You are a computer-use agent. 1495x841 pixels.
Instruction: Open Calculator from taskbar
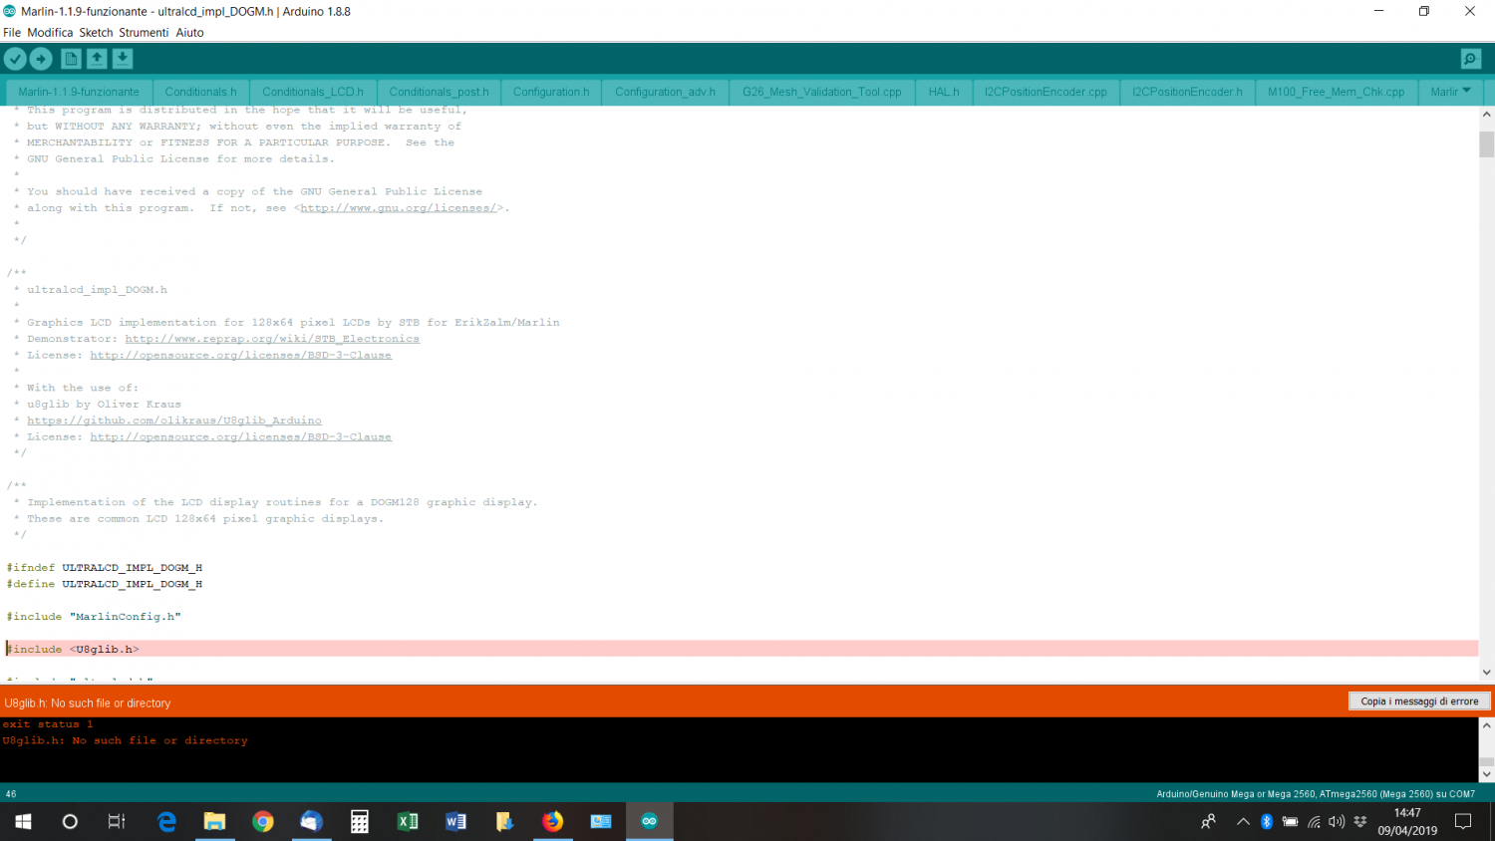[x=360, y=821]
